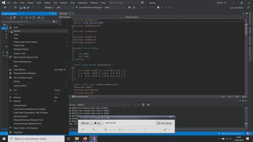Open the Windows notification center
The width and height of the screenshot is (253, 142).
(x=248, y=138)
